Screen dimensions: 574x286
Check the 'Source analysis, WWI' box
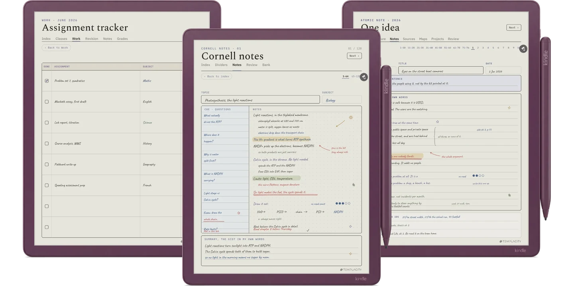(47, 143)
